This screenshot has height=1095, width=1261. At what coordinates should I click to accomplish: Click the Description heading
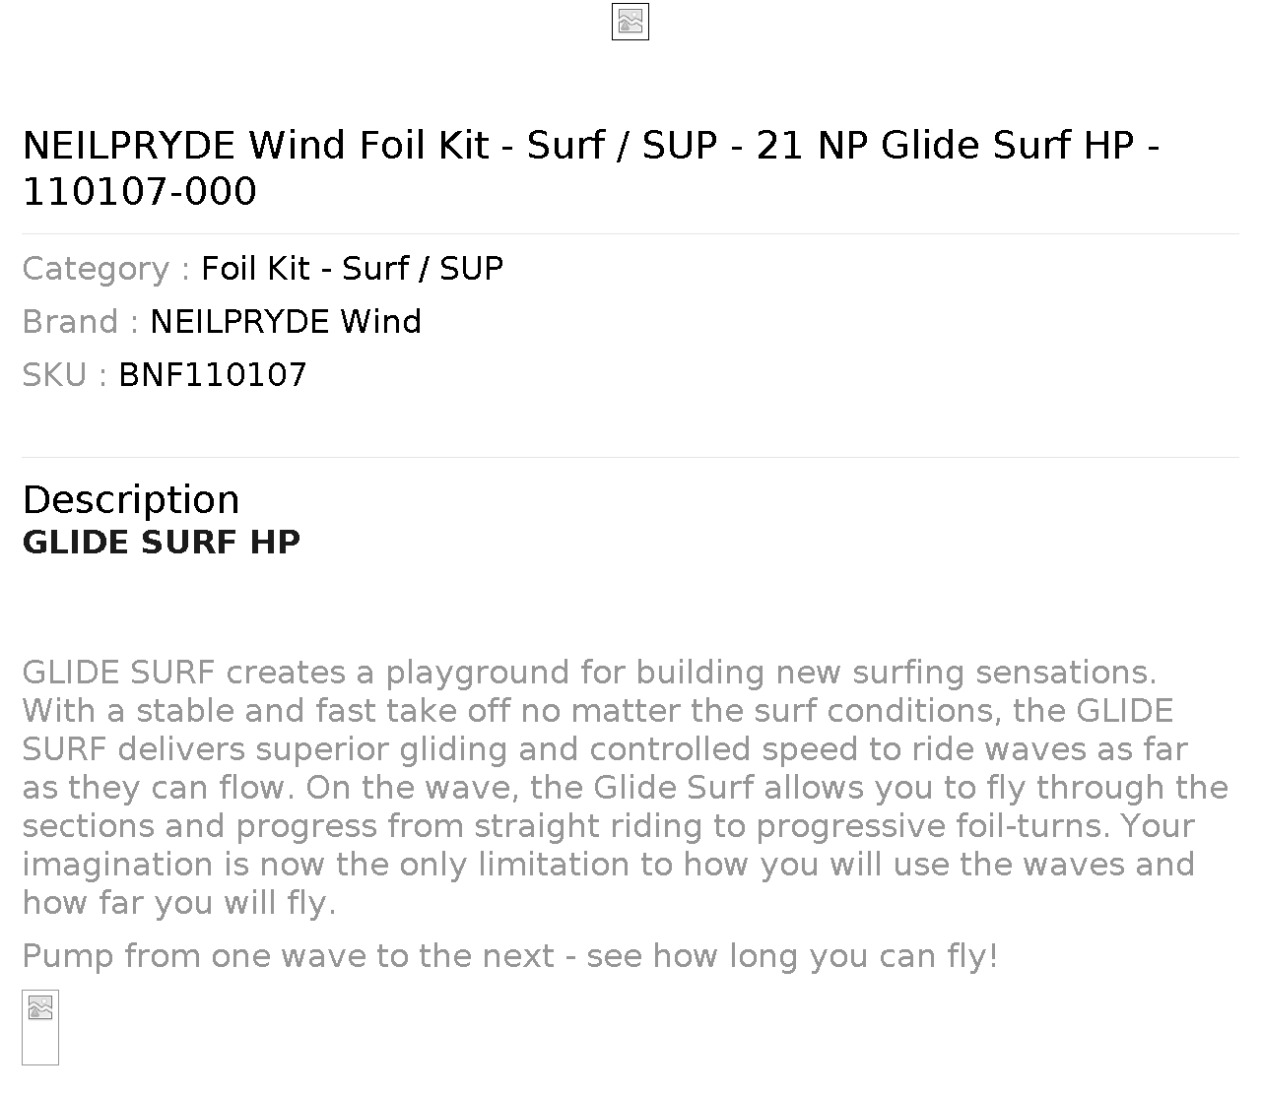pos(131,499)
